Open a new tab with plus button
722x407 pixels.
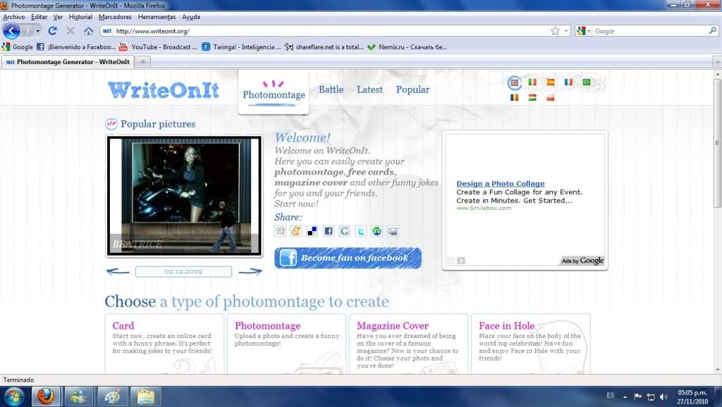[142, 62]
